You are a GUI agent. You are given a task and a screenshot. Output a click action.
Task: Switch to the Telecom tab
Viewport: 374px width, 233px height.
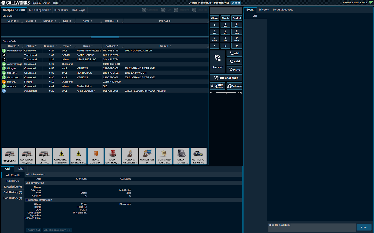(264, 10)
